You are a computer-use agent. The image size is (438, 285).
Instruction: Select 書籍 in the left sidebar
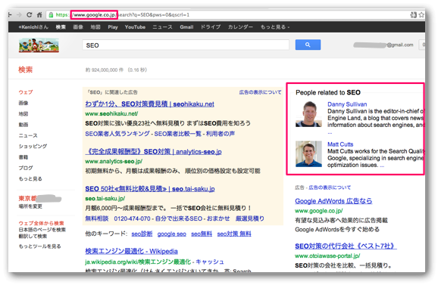pos(23,157)
